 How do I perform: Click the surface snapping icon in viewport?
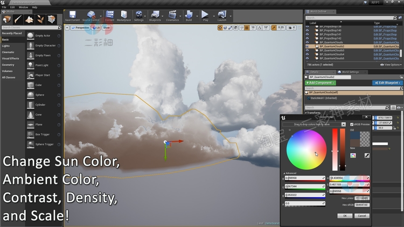[x=241, y=27]
